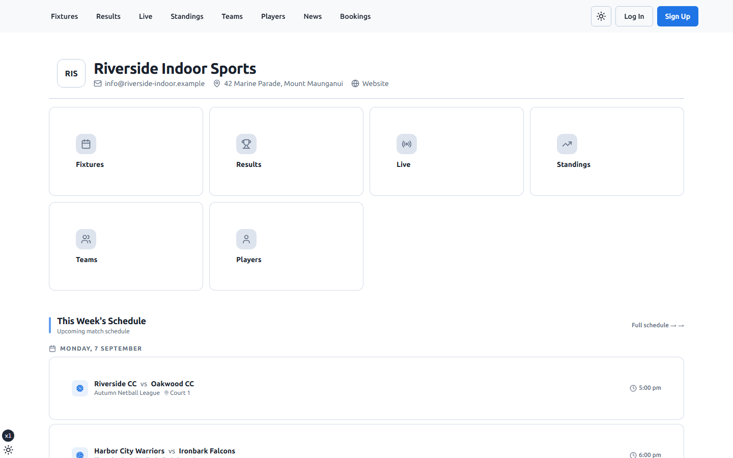Follow the Full schedule link
Viewport: 733px width, 458px height.
658,325
